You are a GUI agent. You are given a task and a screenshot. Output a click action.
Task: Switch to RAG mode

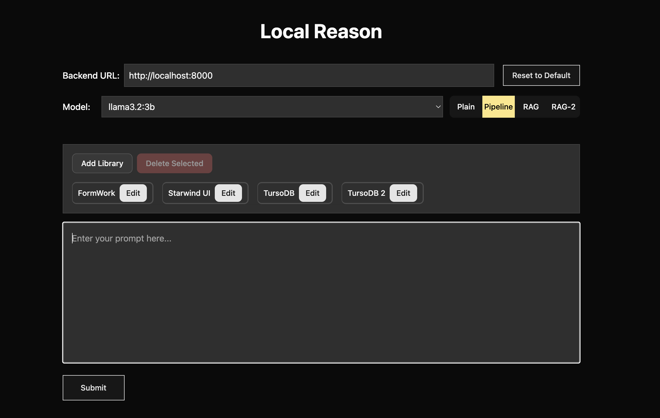[531, 107]
